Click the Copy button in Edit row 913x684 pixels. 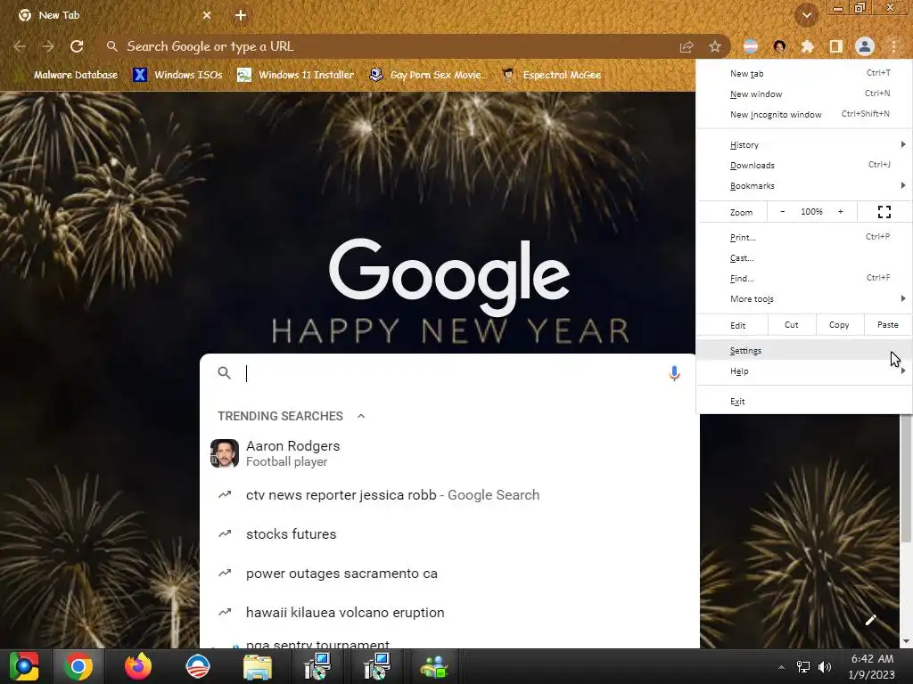[x=838, y=325]
